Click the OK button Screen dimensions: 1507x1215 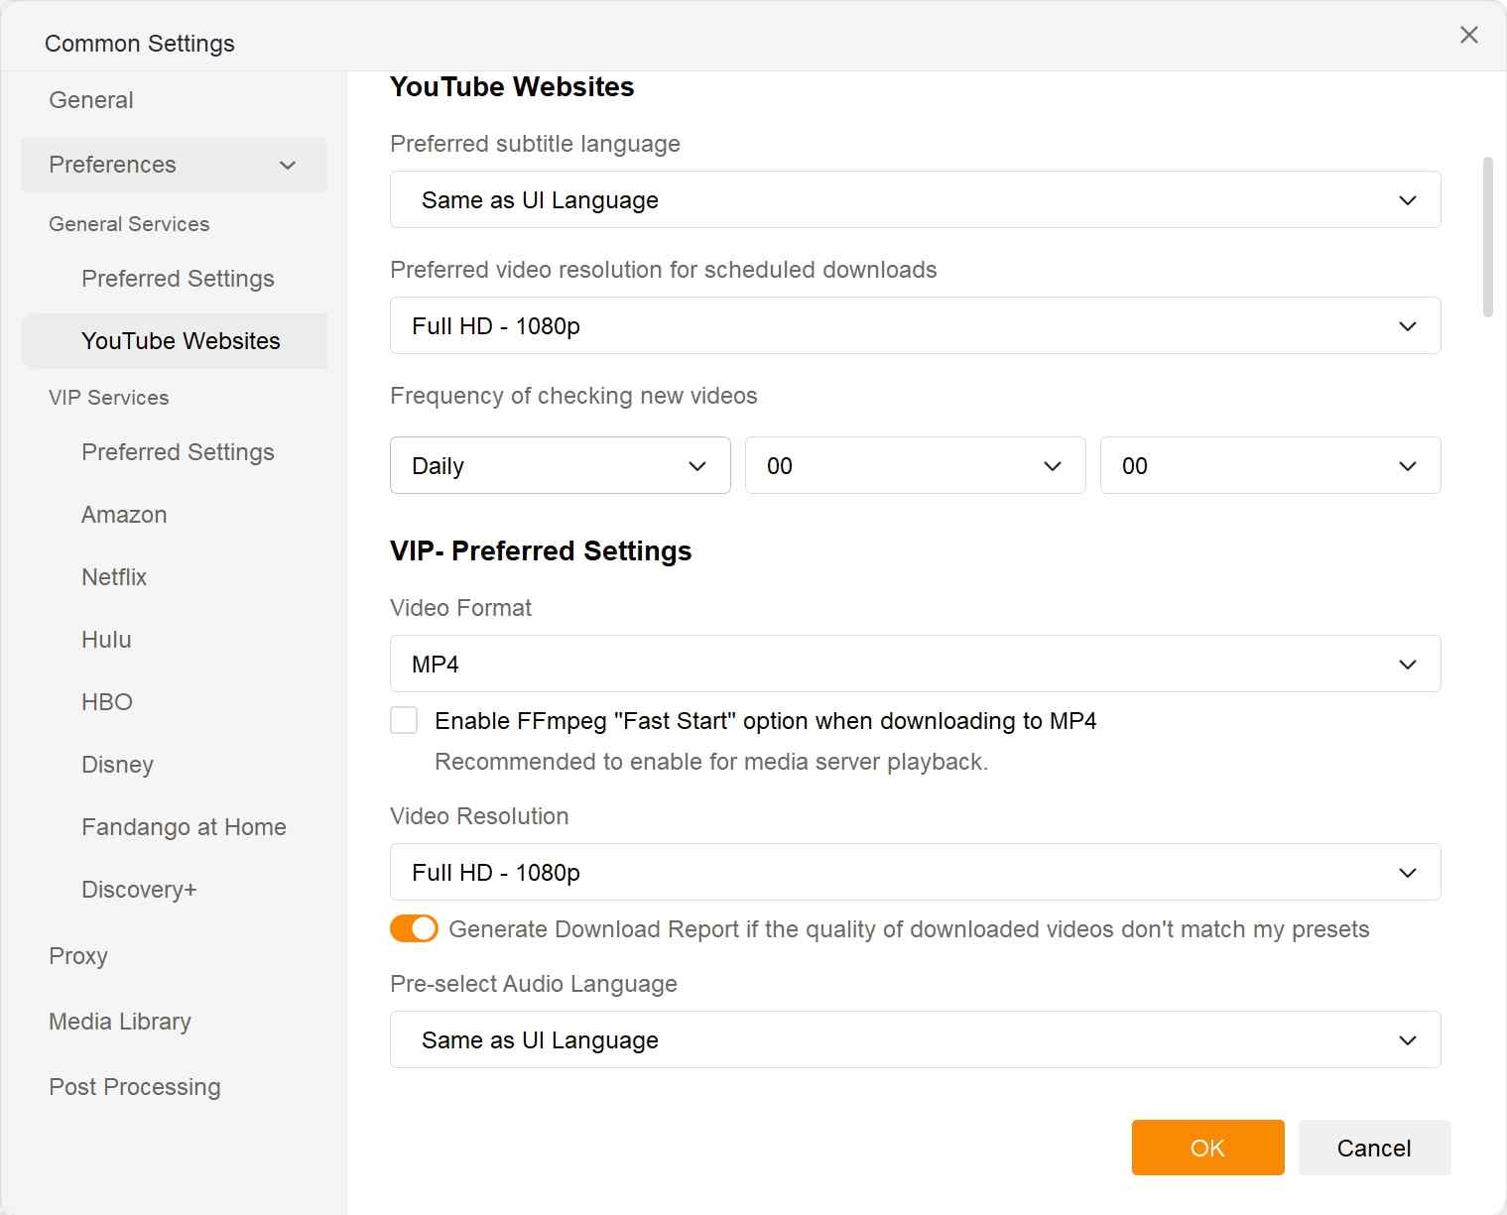click(x=1206, y=1148)
